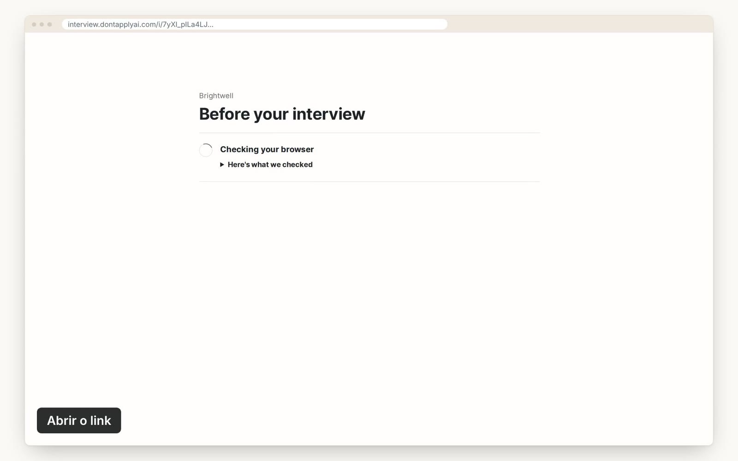Click the Checking your browser status text
This screenshot has height=461, width=738.
267,149
